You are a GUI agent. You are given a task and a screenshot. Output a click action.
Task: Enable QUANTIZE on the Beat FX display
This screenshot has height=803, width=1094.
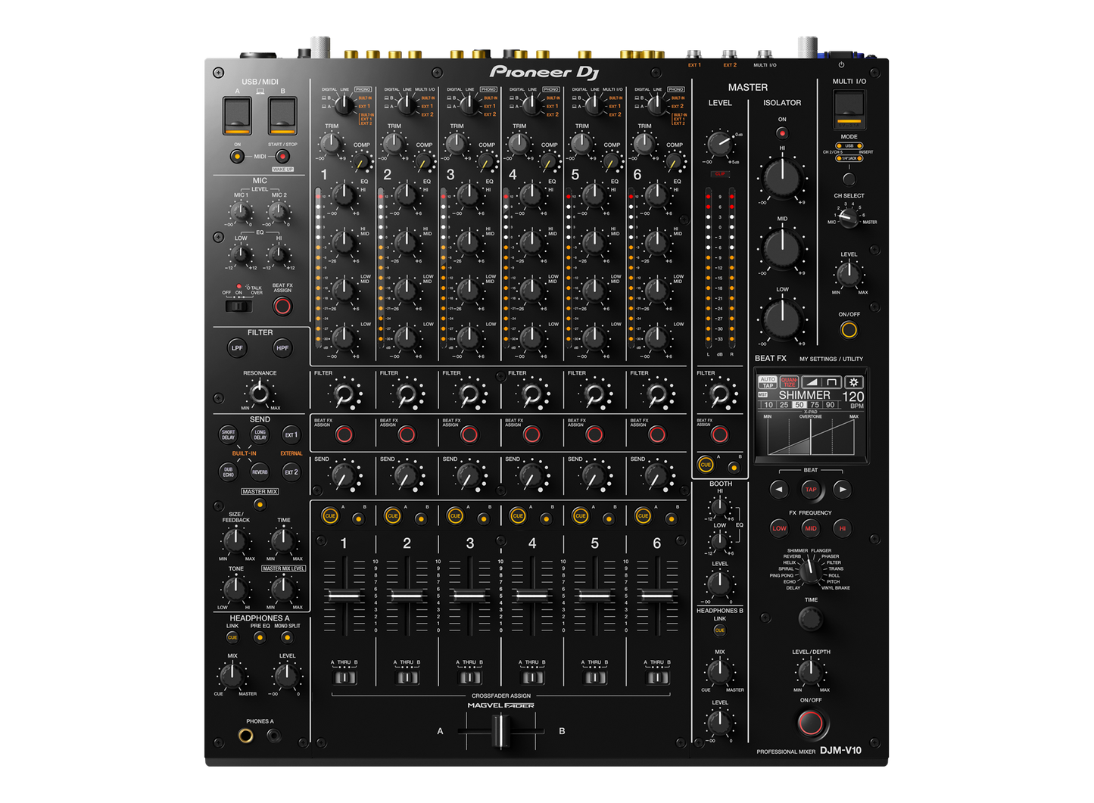pos(789,381)
